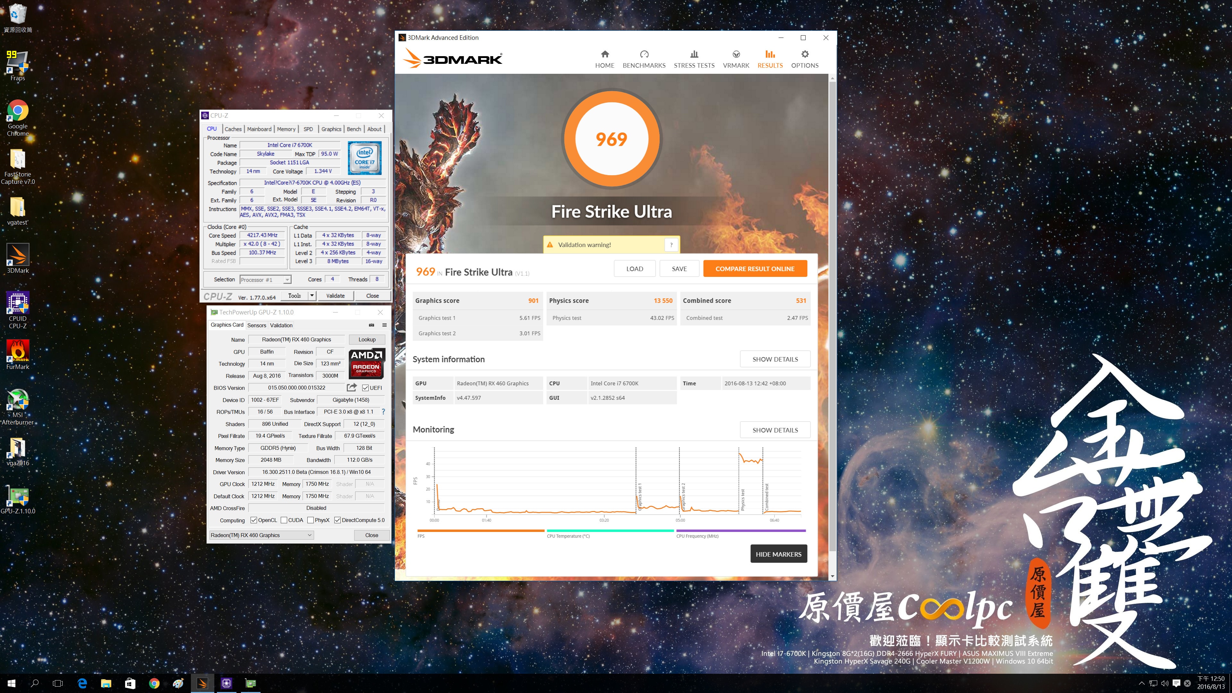Launch Fraps from the desktop

18,65
